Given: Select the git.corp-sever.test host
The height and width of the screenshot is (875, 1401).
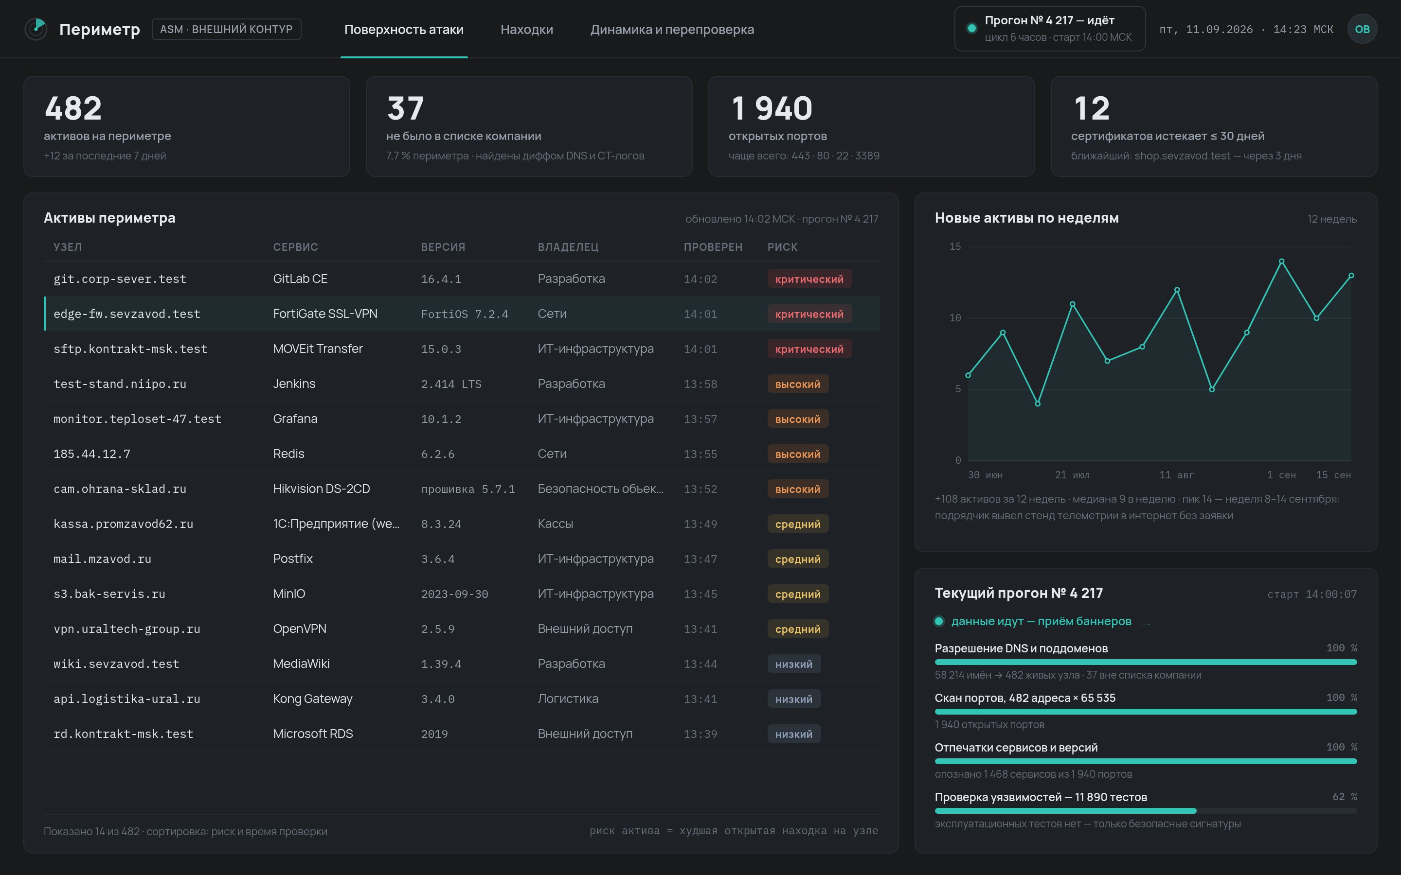Looking at the screenshot, I should pos(120,279).
